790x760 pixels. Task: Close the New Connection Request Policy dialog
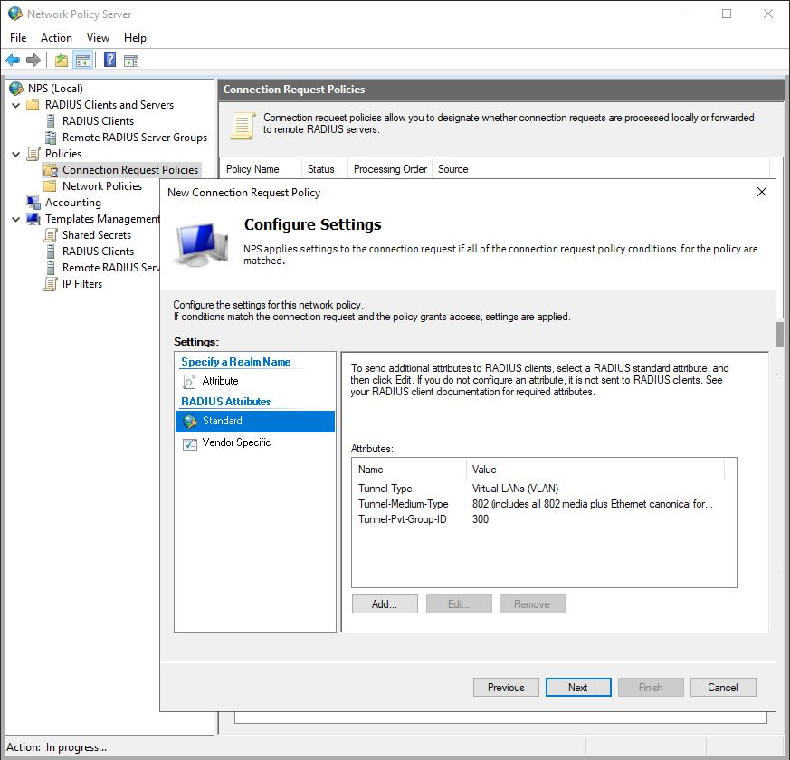pos(762,192)
